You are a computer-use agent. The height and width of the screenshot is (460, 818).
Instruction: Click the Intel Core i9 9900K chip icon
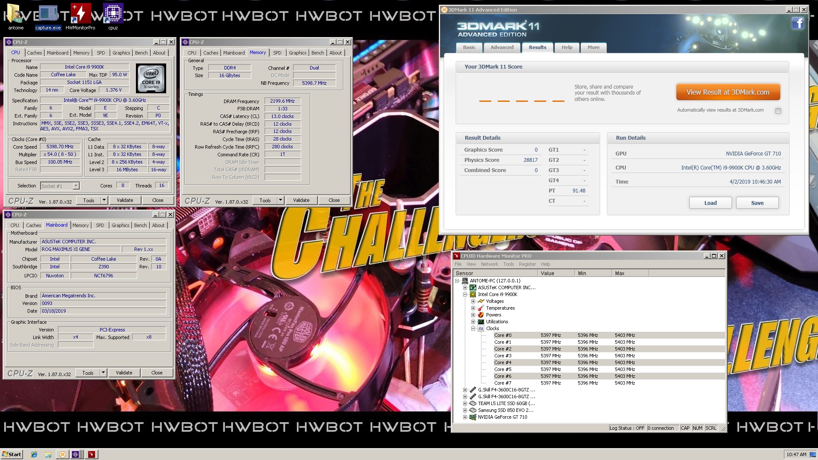[x=473, y=294]
